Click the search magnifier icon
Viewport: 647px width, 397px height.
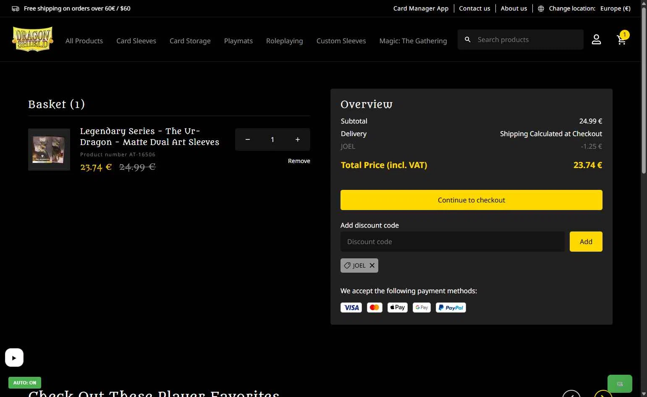point(468,39)
